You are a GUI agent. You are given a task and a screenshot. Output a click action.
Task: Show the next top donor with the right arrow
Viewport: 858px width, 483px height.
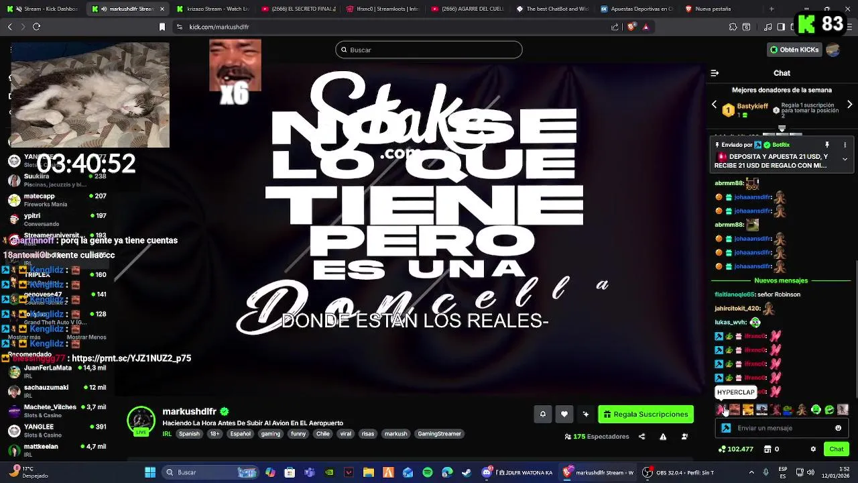(850, 105)
